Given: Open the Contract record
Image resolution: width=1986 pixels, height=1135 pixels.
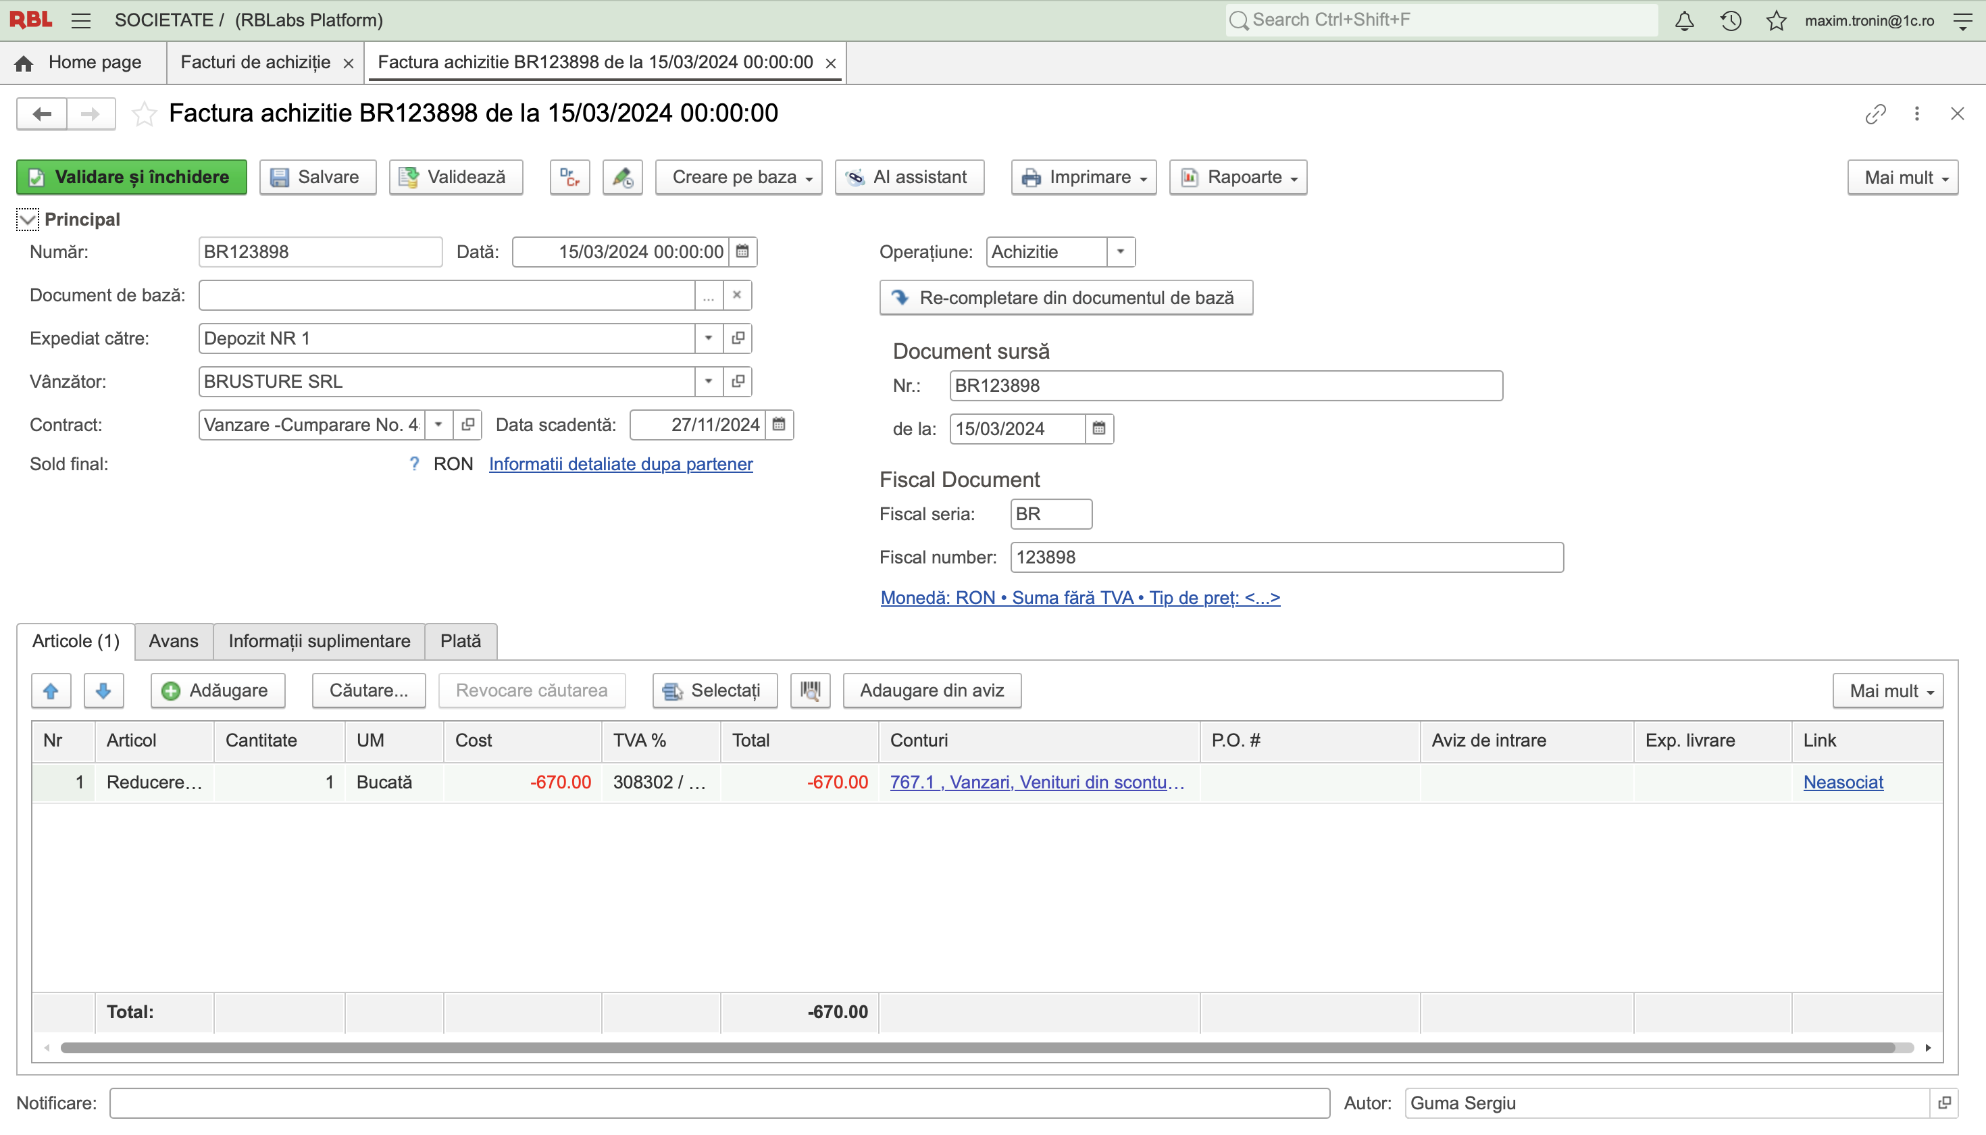Looking at the screenshot, I should click(x=467, y=425).
